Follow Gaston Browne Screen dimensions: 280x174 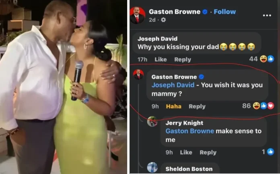[x=225, y=12]
